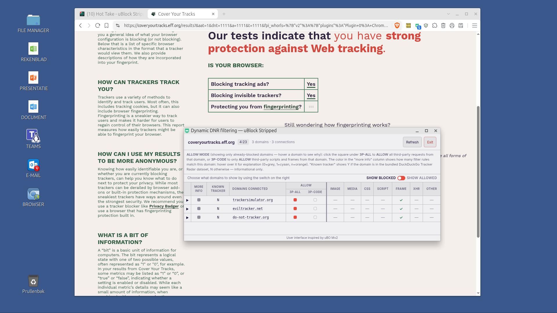Open the Extensions puzzle piece menu
Image resolution: width=557 pixels, height=313 pixels.
click(x=435, y=26)
